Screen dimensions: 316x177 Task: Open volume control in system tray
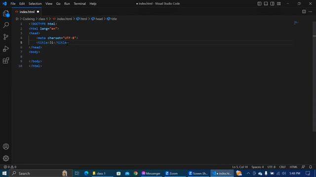(x=284, y=174)
